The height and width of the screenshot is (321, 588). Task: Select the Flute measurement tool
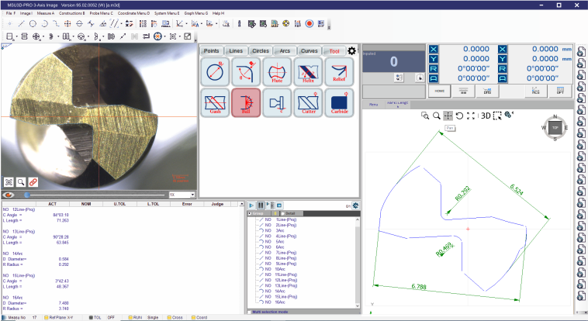[277, 73]
